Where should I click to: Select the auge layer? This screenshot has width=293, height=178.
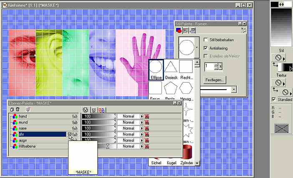tap(23, 140)
